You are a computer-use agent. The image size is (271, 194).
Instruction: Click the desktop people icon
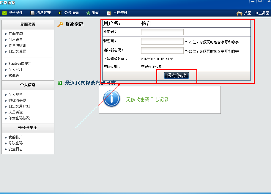pyautogui.click(x=240, y=13)
